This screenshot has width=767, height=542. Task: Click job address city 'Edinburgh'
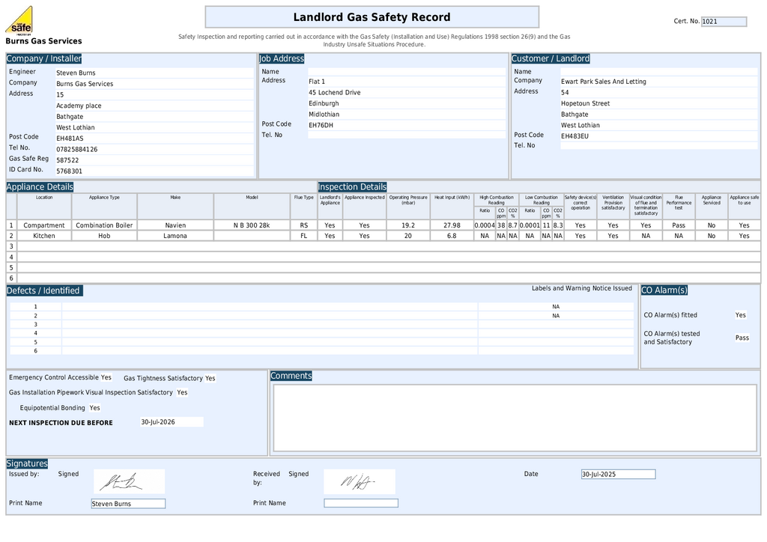click(407, 103)
